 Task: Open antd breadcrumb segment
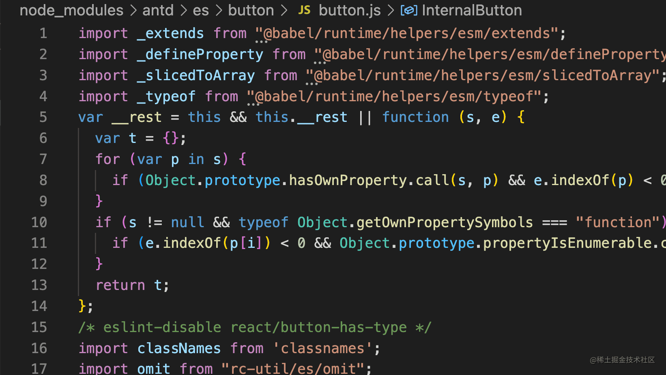tap(158, 10)
